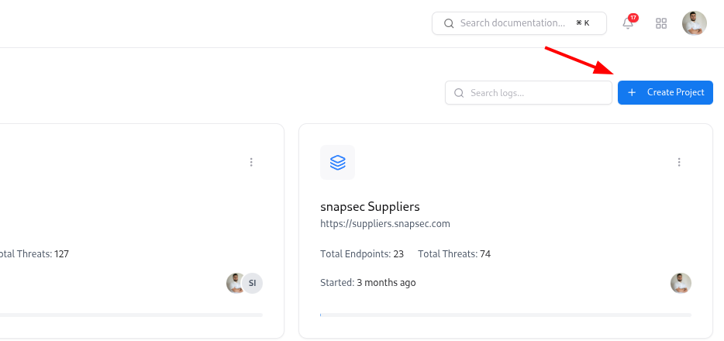Focus the Search logs input
Image resolution: width=724 pixels, height=341 pixels.
coord(529,93)
